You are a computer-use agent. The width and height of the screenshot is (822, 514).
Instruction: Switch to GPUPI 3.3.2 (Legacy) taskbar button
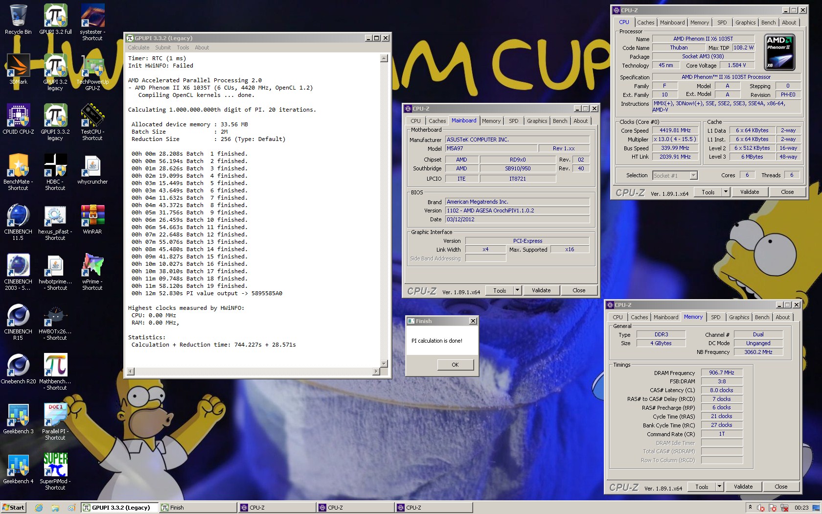coord(119,508)
